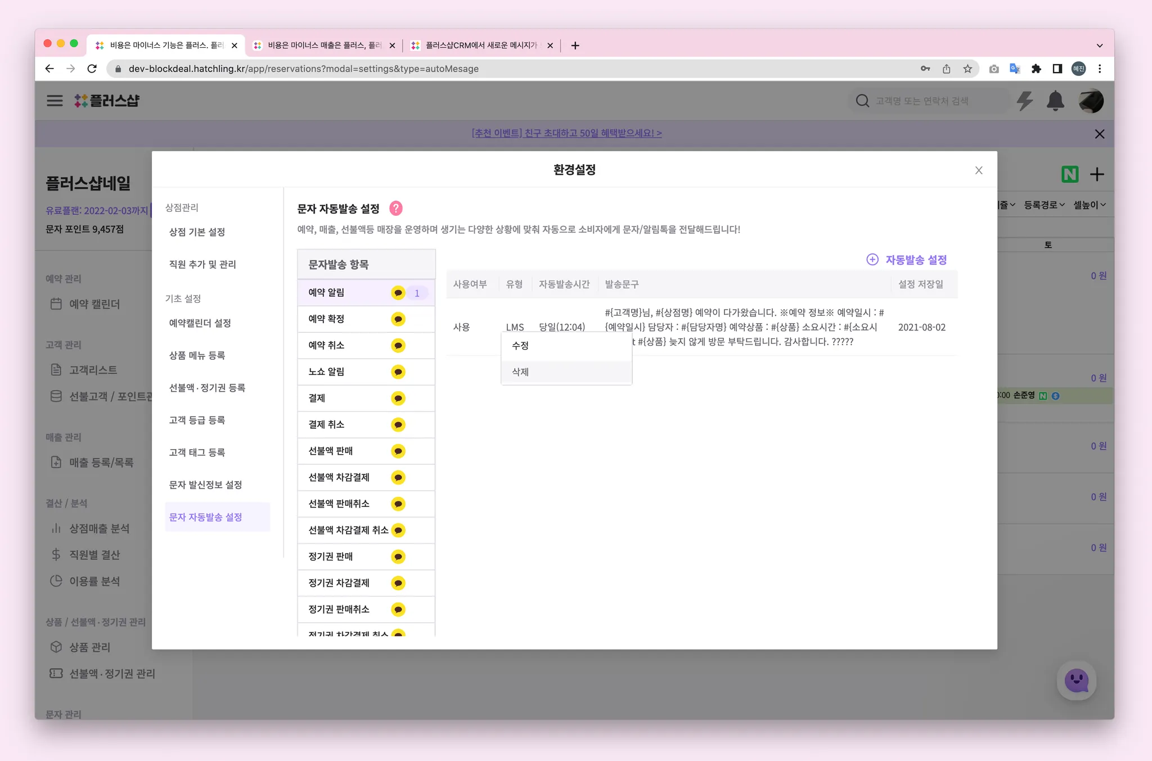Switch to the third browser tab 플러스샵CRM
Image resolution: width=1152 pixels, height=761 pixels.
481,46
